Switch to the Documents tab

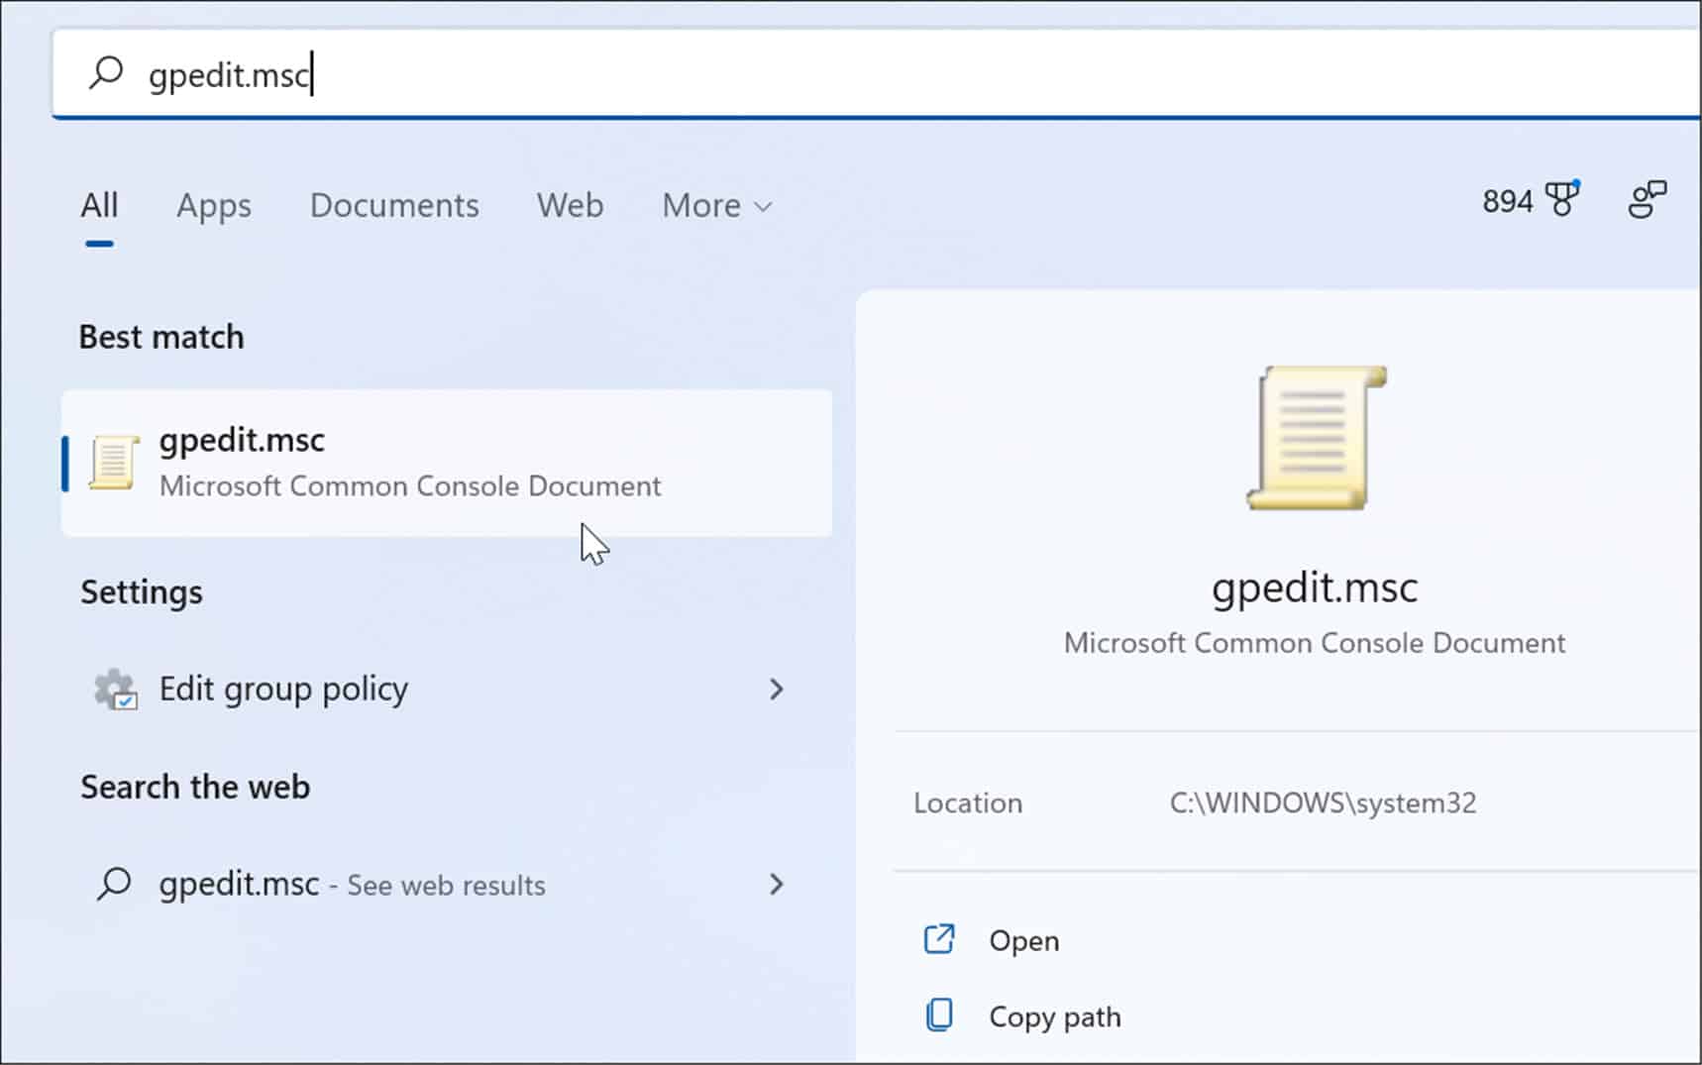point(393,206)
